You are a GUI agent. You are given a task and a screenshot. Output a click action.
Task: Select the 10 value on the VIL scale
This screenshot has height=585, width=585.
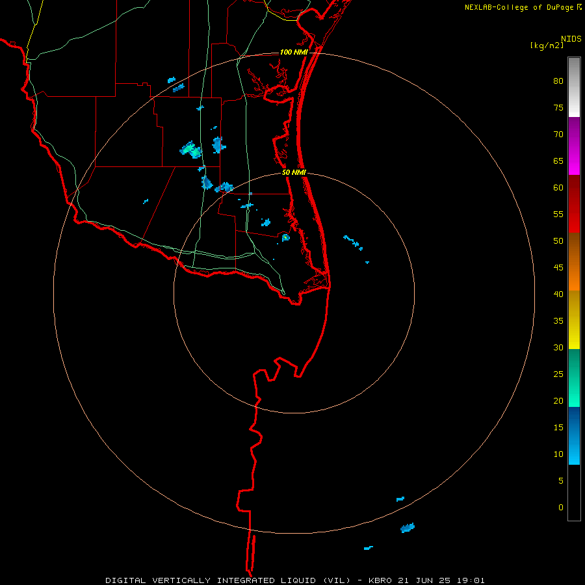(x=558, y=454)
